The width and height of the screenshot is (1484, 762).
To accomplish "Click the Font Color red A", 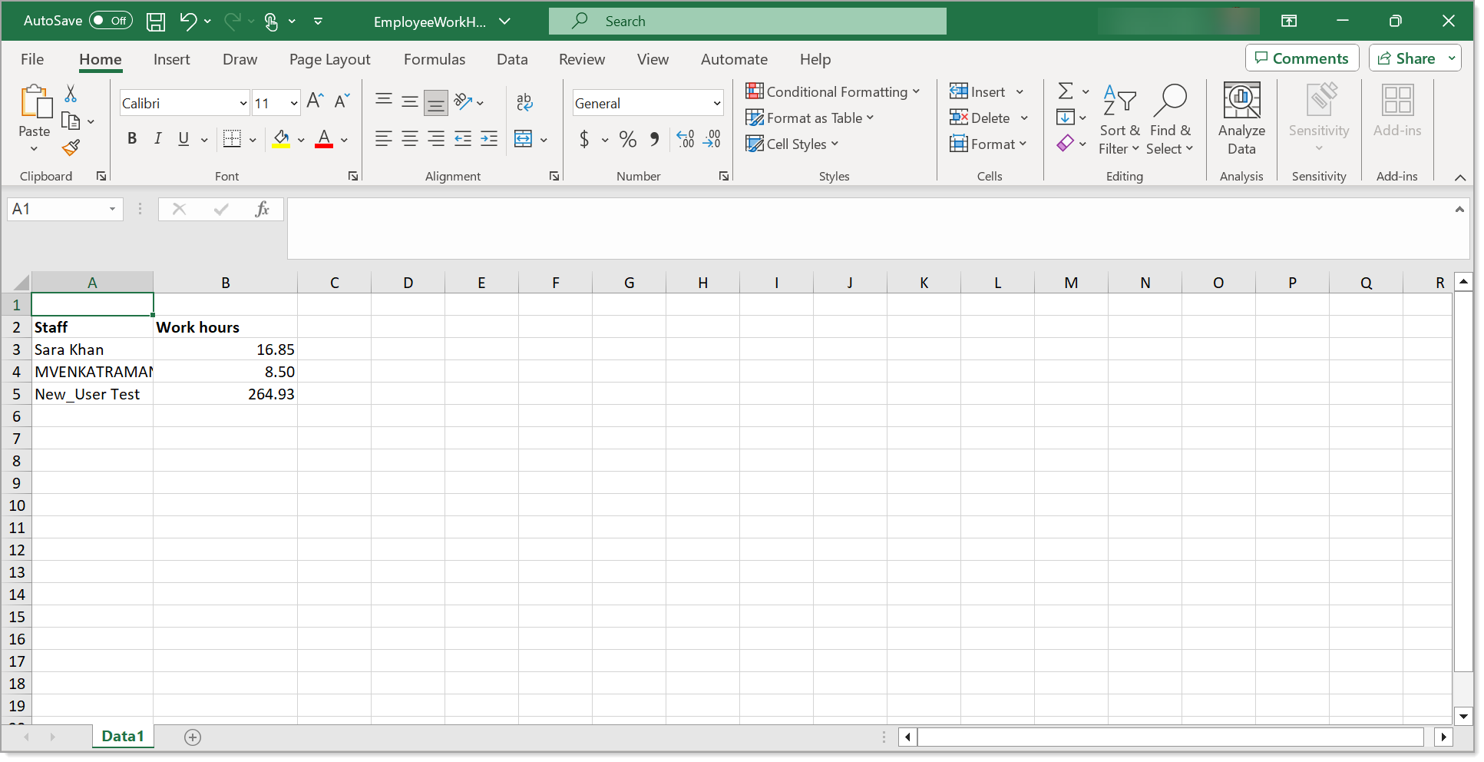I will tap(324, 139).
